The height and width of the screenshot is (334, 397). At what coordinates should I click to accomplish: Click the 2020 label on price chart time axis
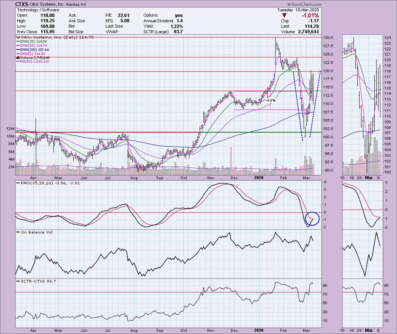pyautogui.click(x=259, y=178)
